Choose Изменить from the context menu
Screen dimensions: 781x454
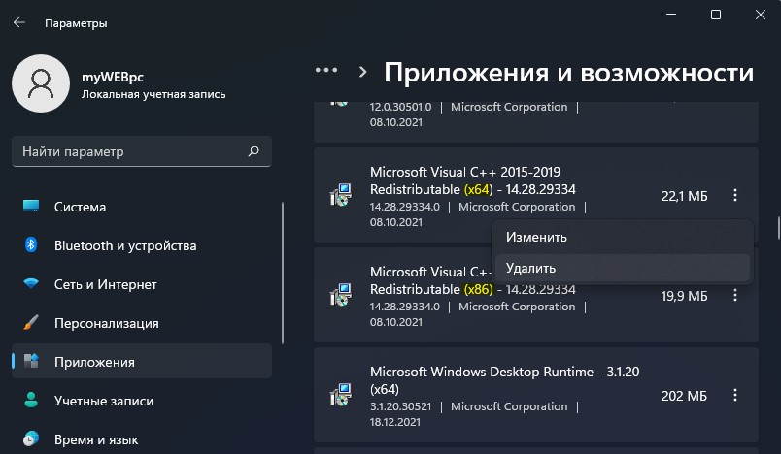click(x=622, y=238)
